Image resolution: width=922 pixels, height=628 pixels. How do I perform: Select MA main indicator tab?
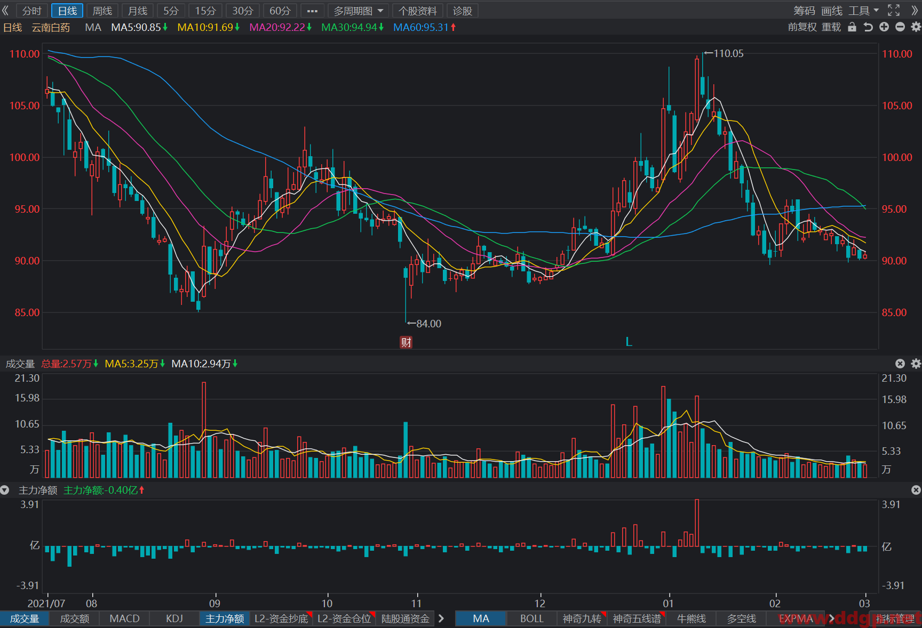pyautogui.click(x=481, y=618)
